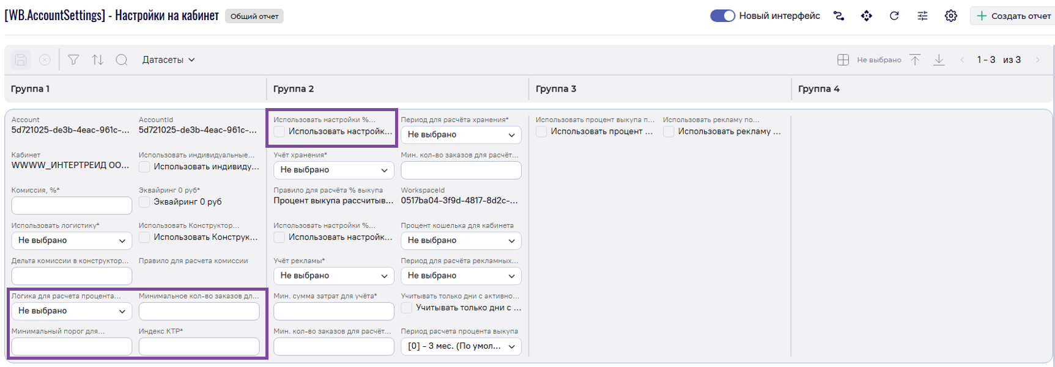Tick Учитывать только дни с активностью checkbox
The height and width of the screenshot is (367, 1055).
click(x=407, y=308)
